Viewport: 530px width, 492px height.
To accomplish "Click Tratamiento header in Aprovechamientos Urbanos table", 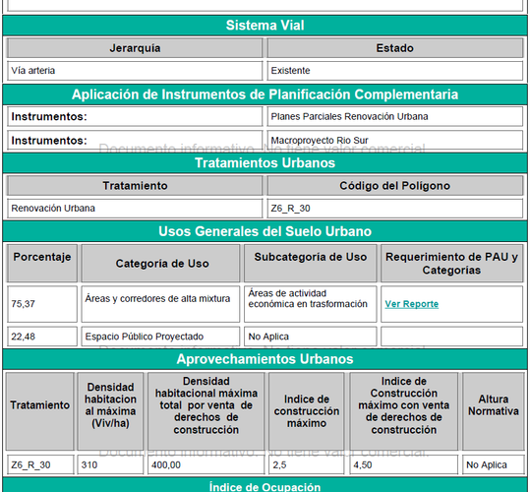I will 40,411.
